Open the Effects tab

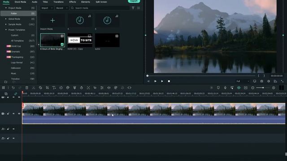(x=73, y=2)
